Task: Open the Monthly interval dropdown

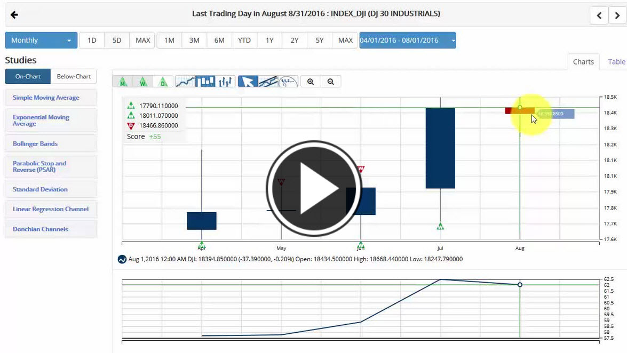Action: [41, 41]
